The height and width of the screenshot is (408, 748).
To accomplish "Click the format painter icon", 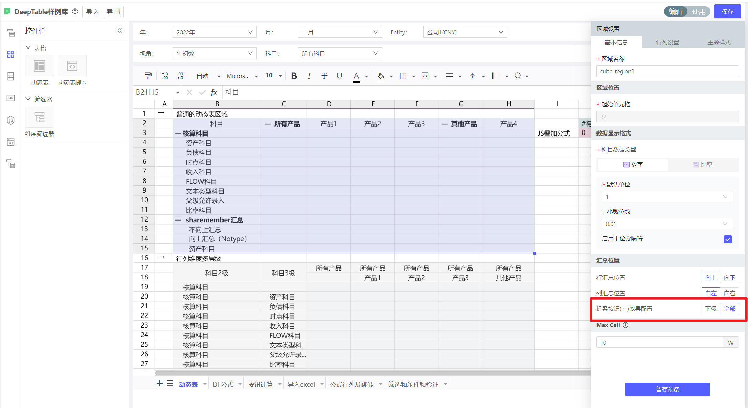I will click(148, 76).
